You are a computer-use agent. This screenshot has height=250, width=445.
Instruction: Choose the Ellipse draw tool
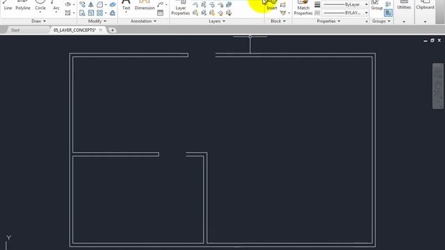68,4
